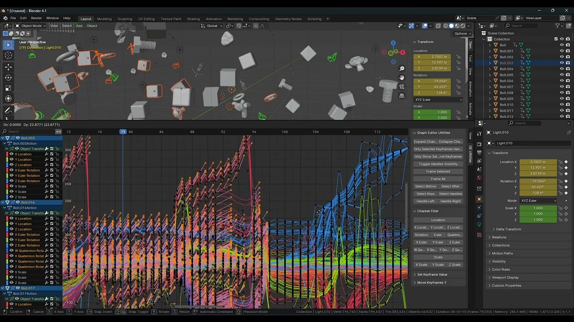This screenshot has width=574, height=322.
Task: Open the Object Mode dropdown
Action: tap(31, 25)
